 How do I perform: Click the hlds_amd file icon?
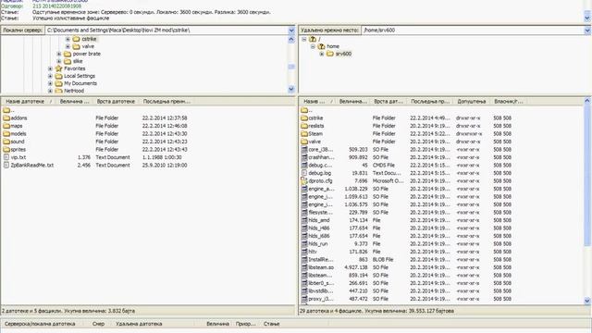[304, 220]
